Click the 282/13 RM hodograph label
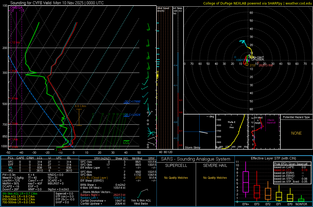Image resolution: width=313 pixels, height=207 pixels. tap(266, 65)
